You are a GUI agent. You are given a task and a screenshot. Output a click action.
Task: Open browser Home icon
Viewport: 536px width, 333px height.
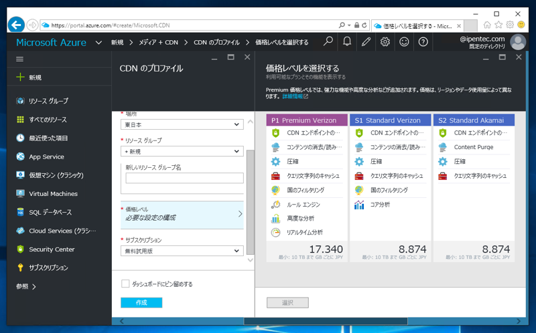pos(487,25)
